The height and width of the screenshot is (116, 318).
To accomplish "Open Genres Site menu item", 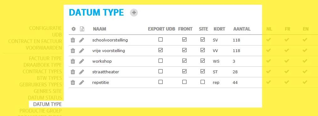I will pyautogui.click(x=48, y=91).
